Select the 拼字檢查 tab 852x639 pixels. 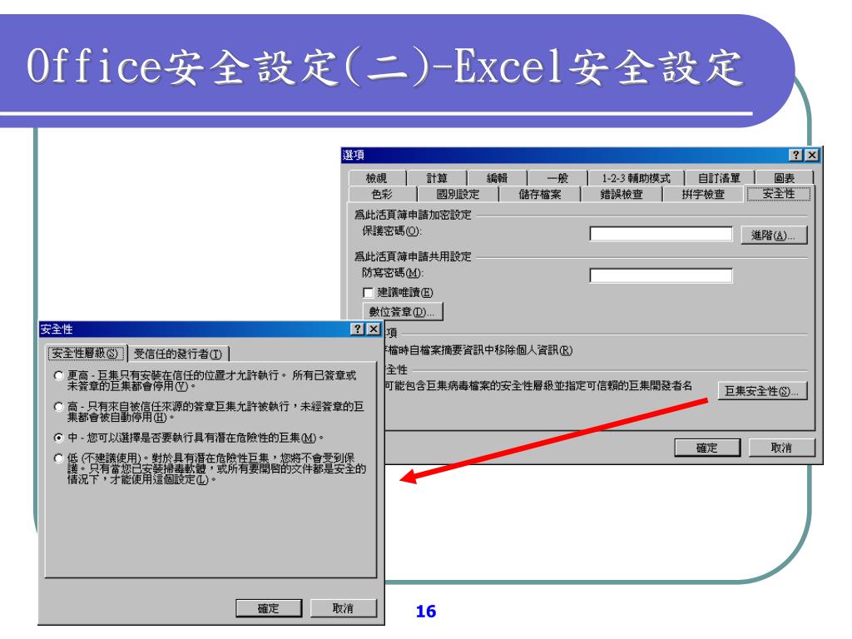coord(703,194)
